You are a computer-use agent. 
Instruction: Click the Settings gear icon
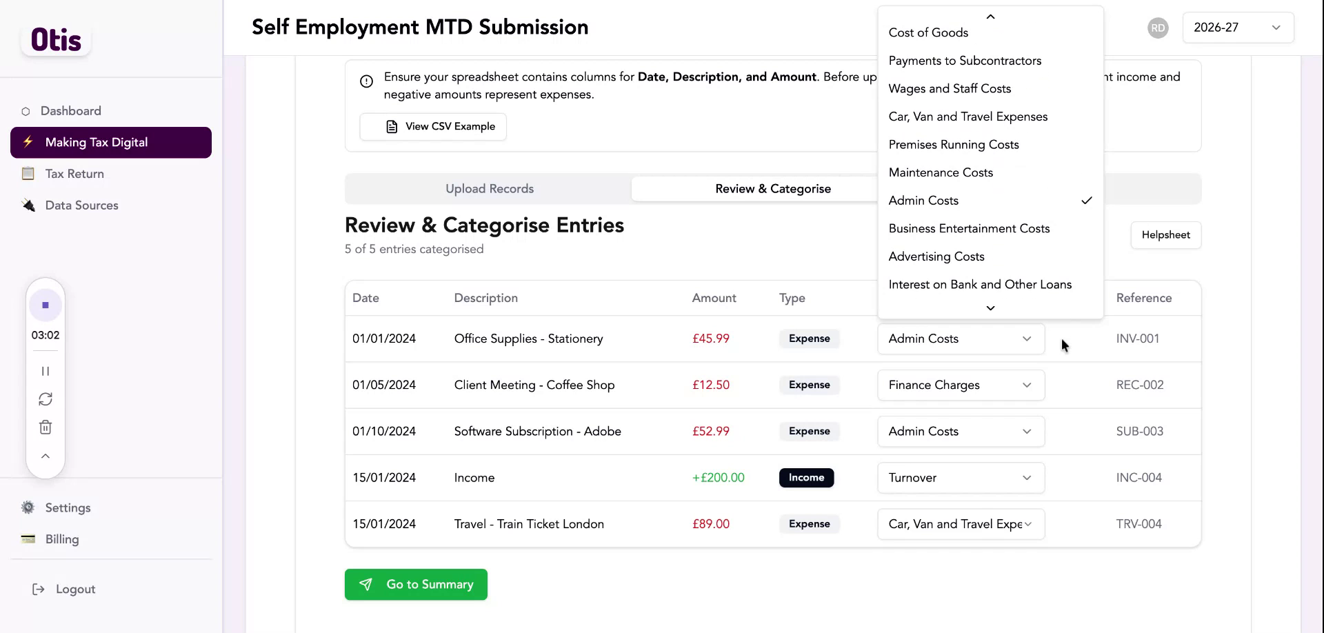coord(28,508)
